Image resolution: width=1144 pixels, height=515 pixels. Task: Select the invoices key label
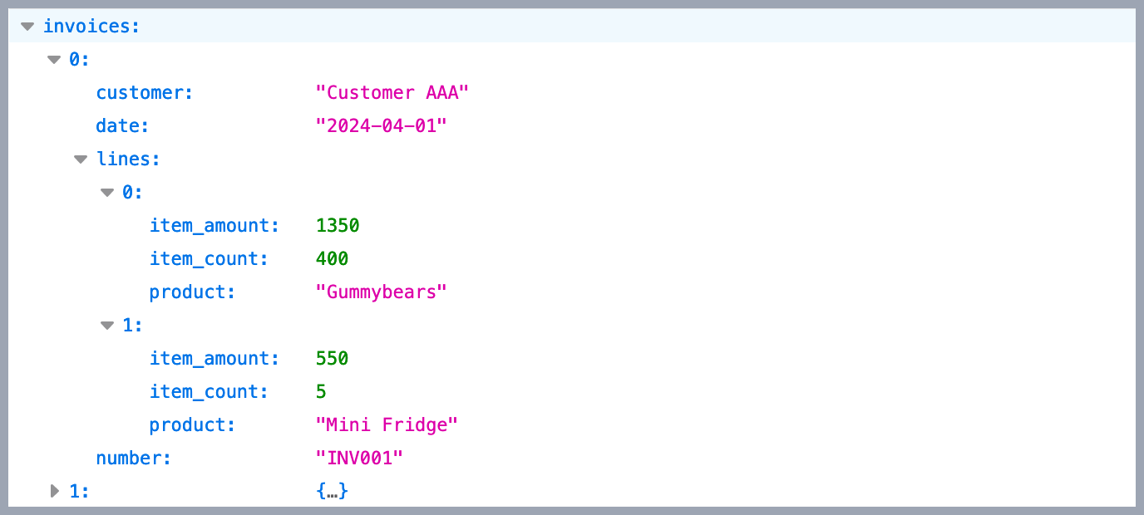91,27
